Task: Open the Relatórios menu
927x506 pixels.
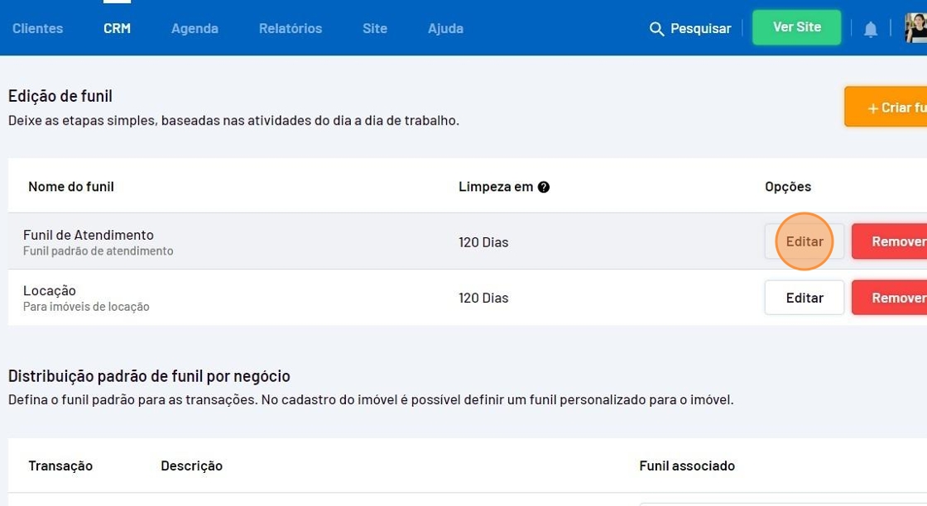Action: [290, 28]
